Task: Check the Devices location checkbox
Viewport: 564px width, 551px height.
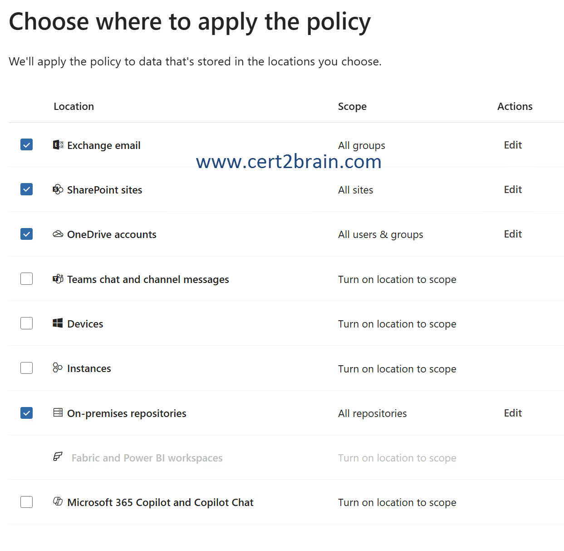Action: click(27, 323)
